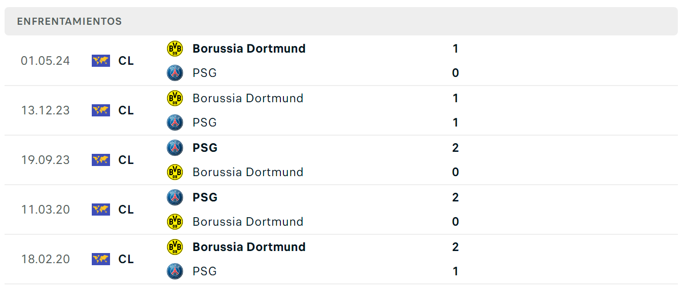Screen dimensions: 687x291
Task: Click the Champions League flag icon for 01.05.24
Action: click(x=101, y=61)
